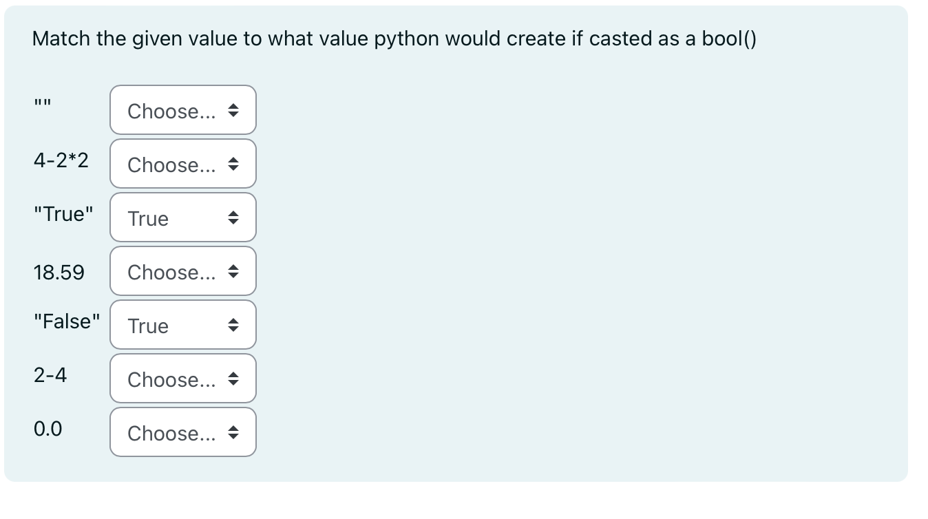Select the empty string quotation label

pos(43,102)
